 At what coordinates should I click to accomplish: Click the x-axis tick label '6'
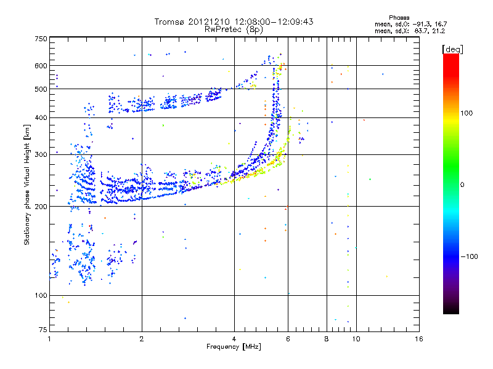tap(288, 339)
